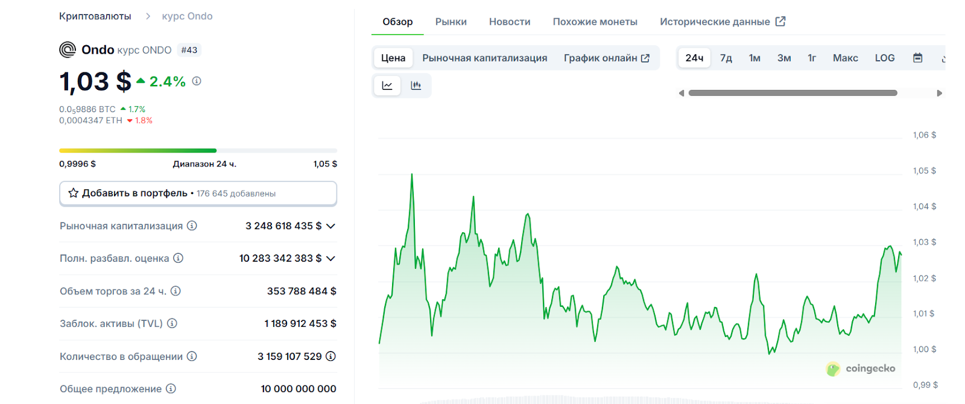Viewport: 965px width, 404px height.
Task: Switch to line chart view
Action: pyautogui.click(x=387, y=86)
